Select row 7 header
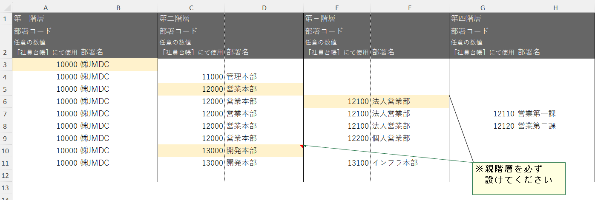 coord(6,114)
